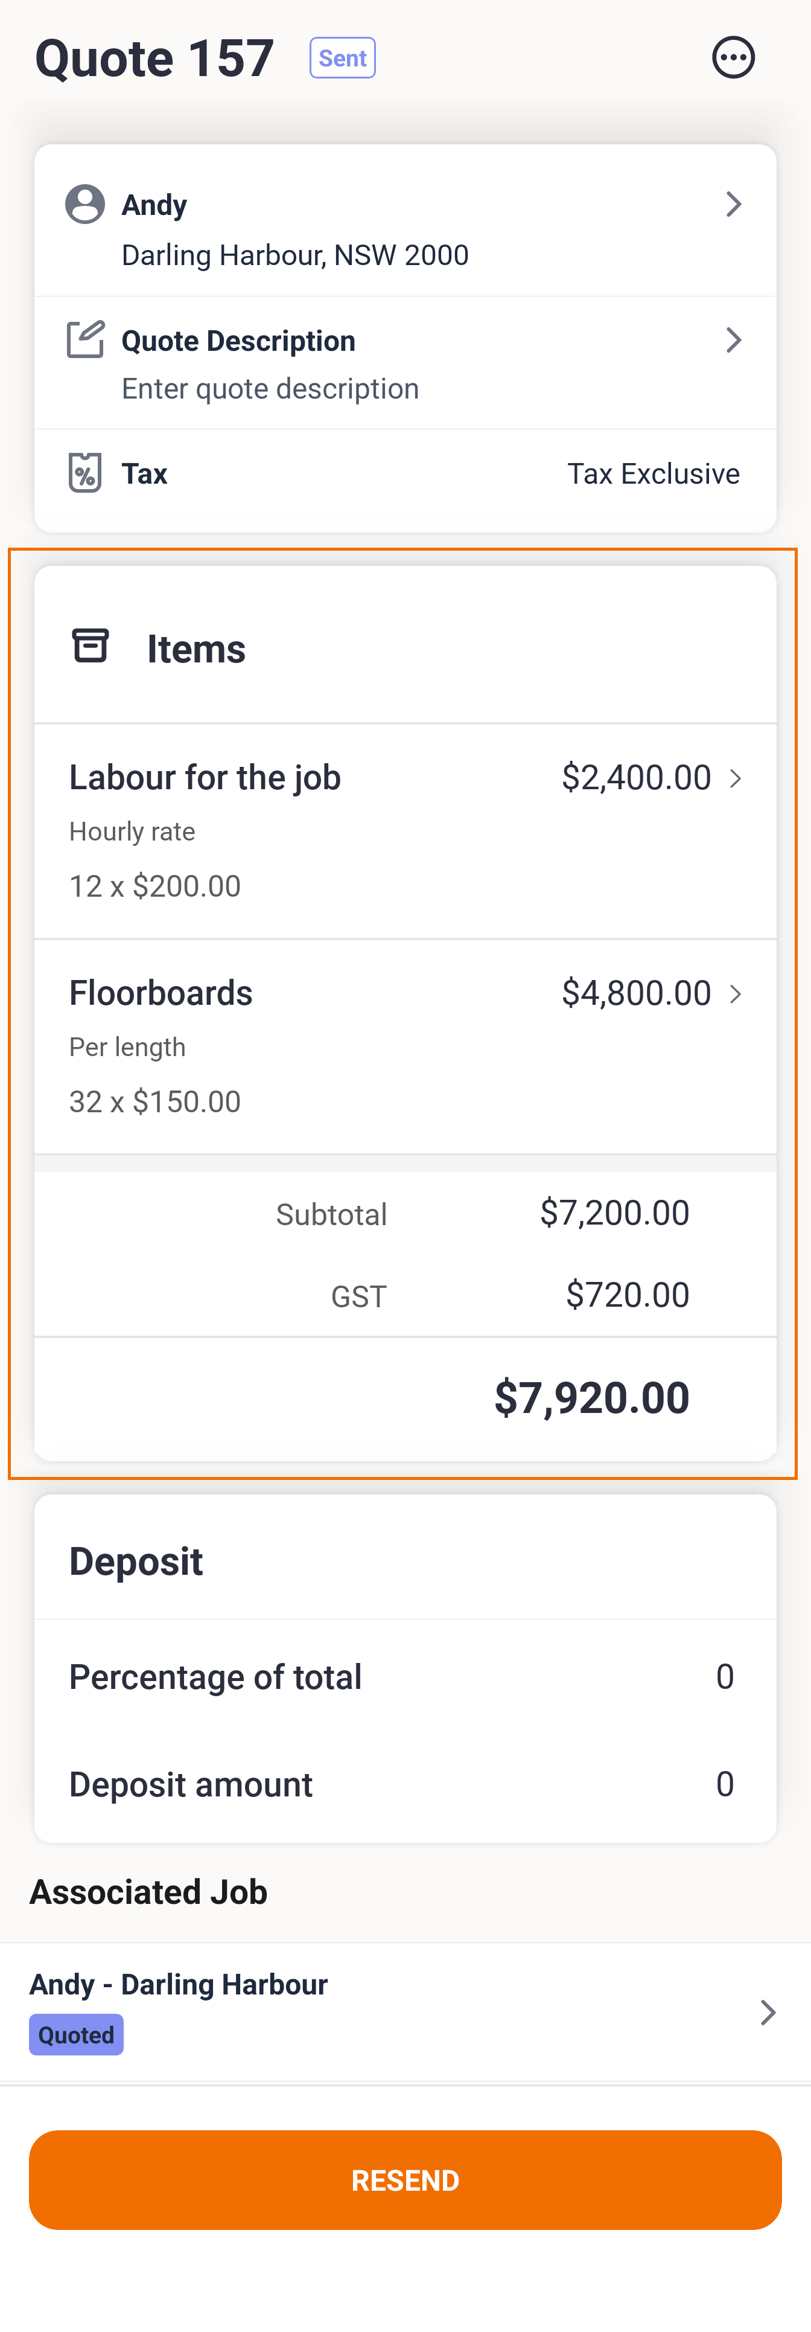Open the Andy - Darling Harbour job link

pyautogui.click(x=179, y=1984)
